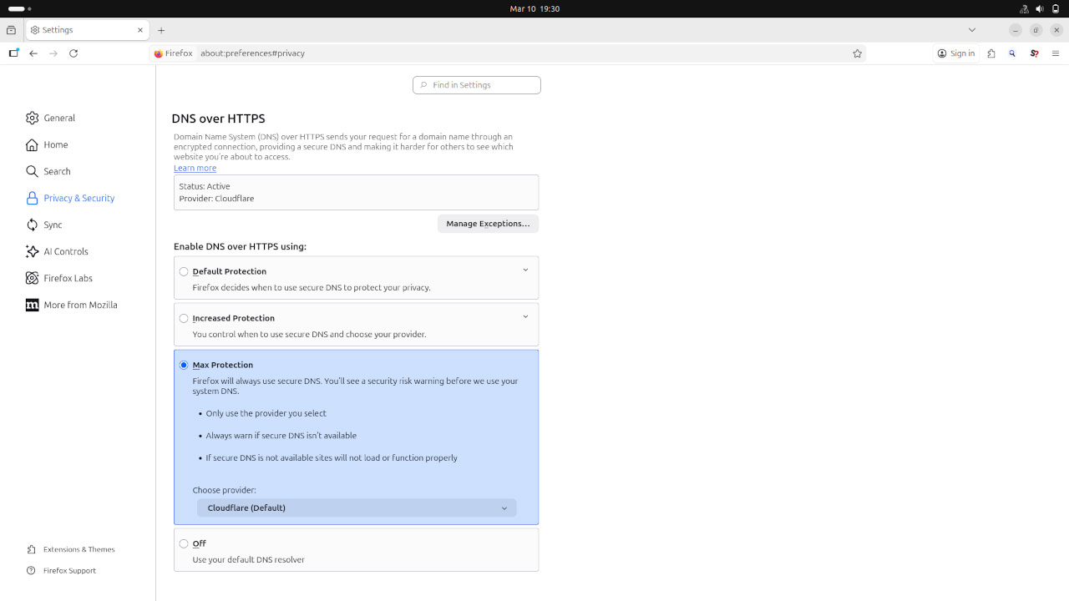This screenshot has width=1069, height=601.
Task: Open a new tab with the plus button
Action: coord(161,30)
